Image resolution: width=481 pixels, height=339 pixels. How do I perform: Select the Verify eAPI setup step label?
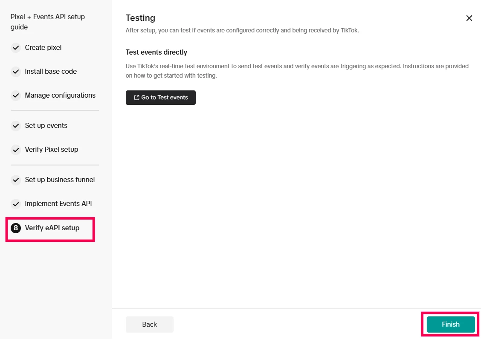52,228
